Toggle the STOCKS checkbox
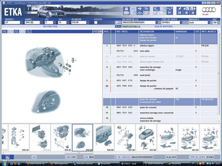Image resolution: width=222 pixels, height=166 pixels. tap(96, 22)
